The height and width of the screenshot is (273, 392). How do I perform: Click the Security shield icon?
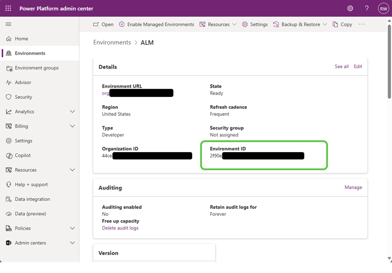click(x=9, y=97)
